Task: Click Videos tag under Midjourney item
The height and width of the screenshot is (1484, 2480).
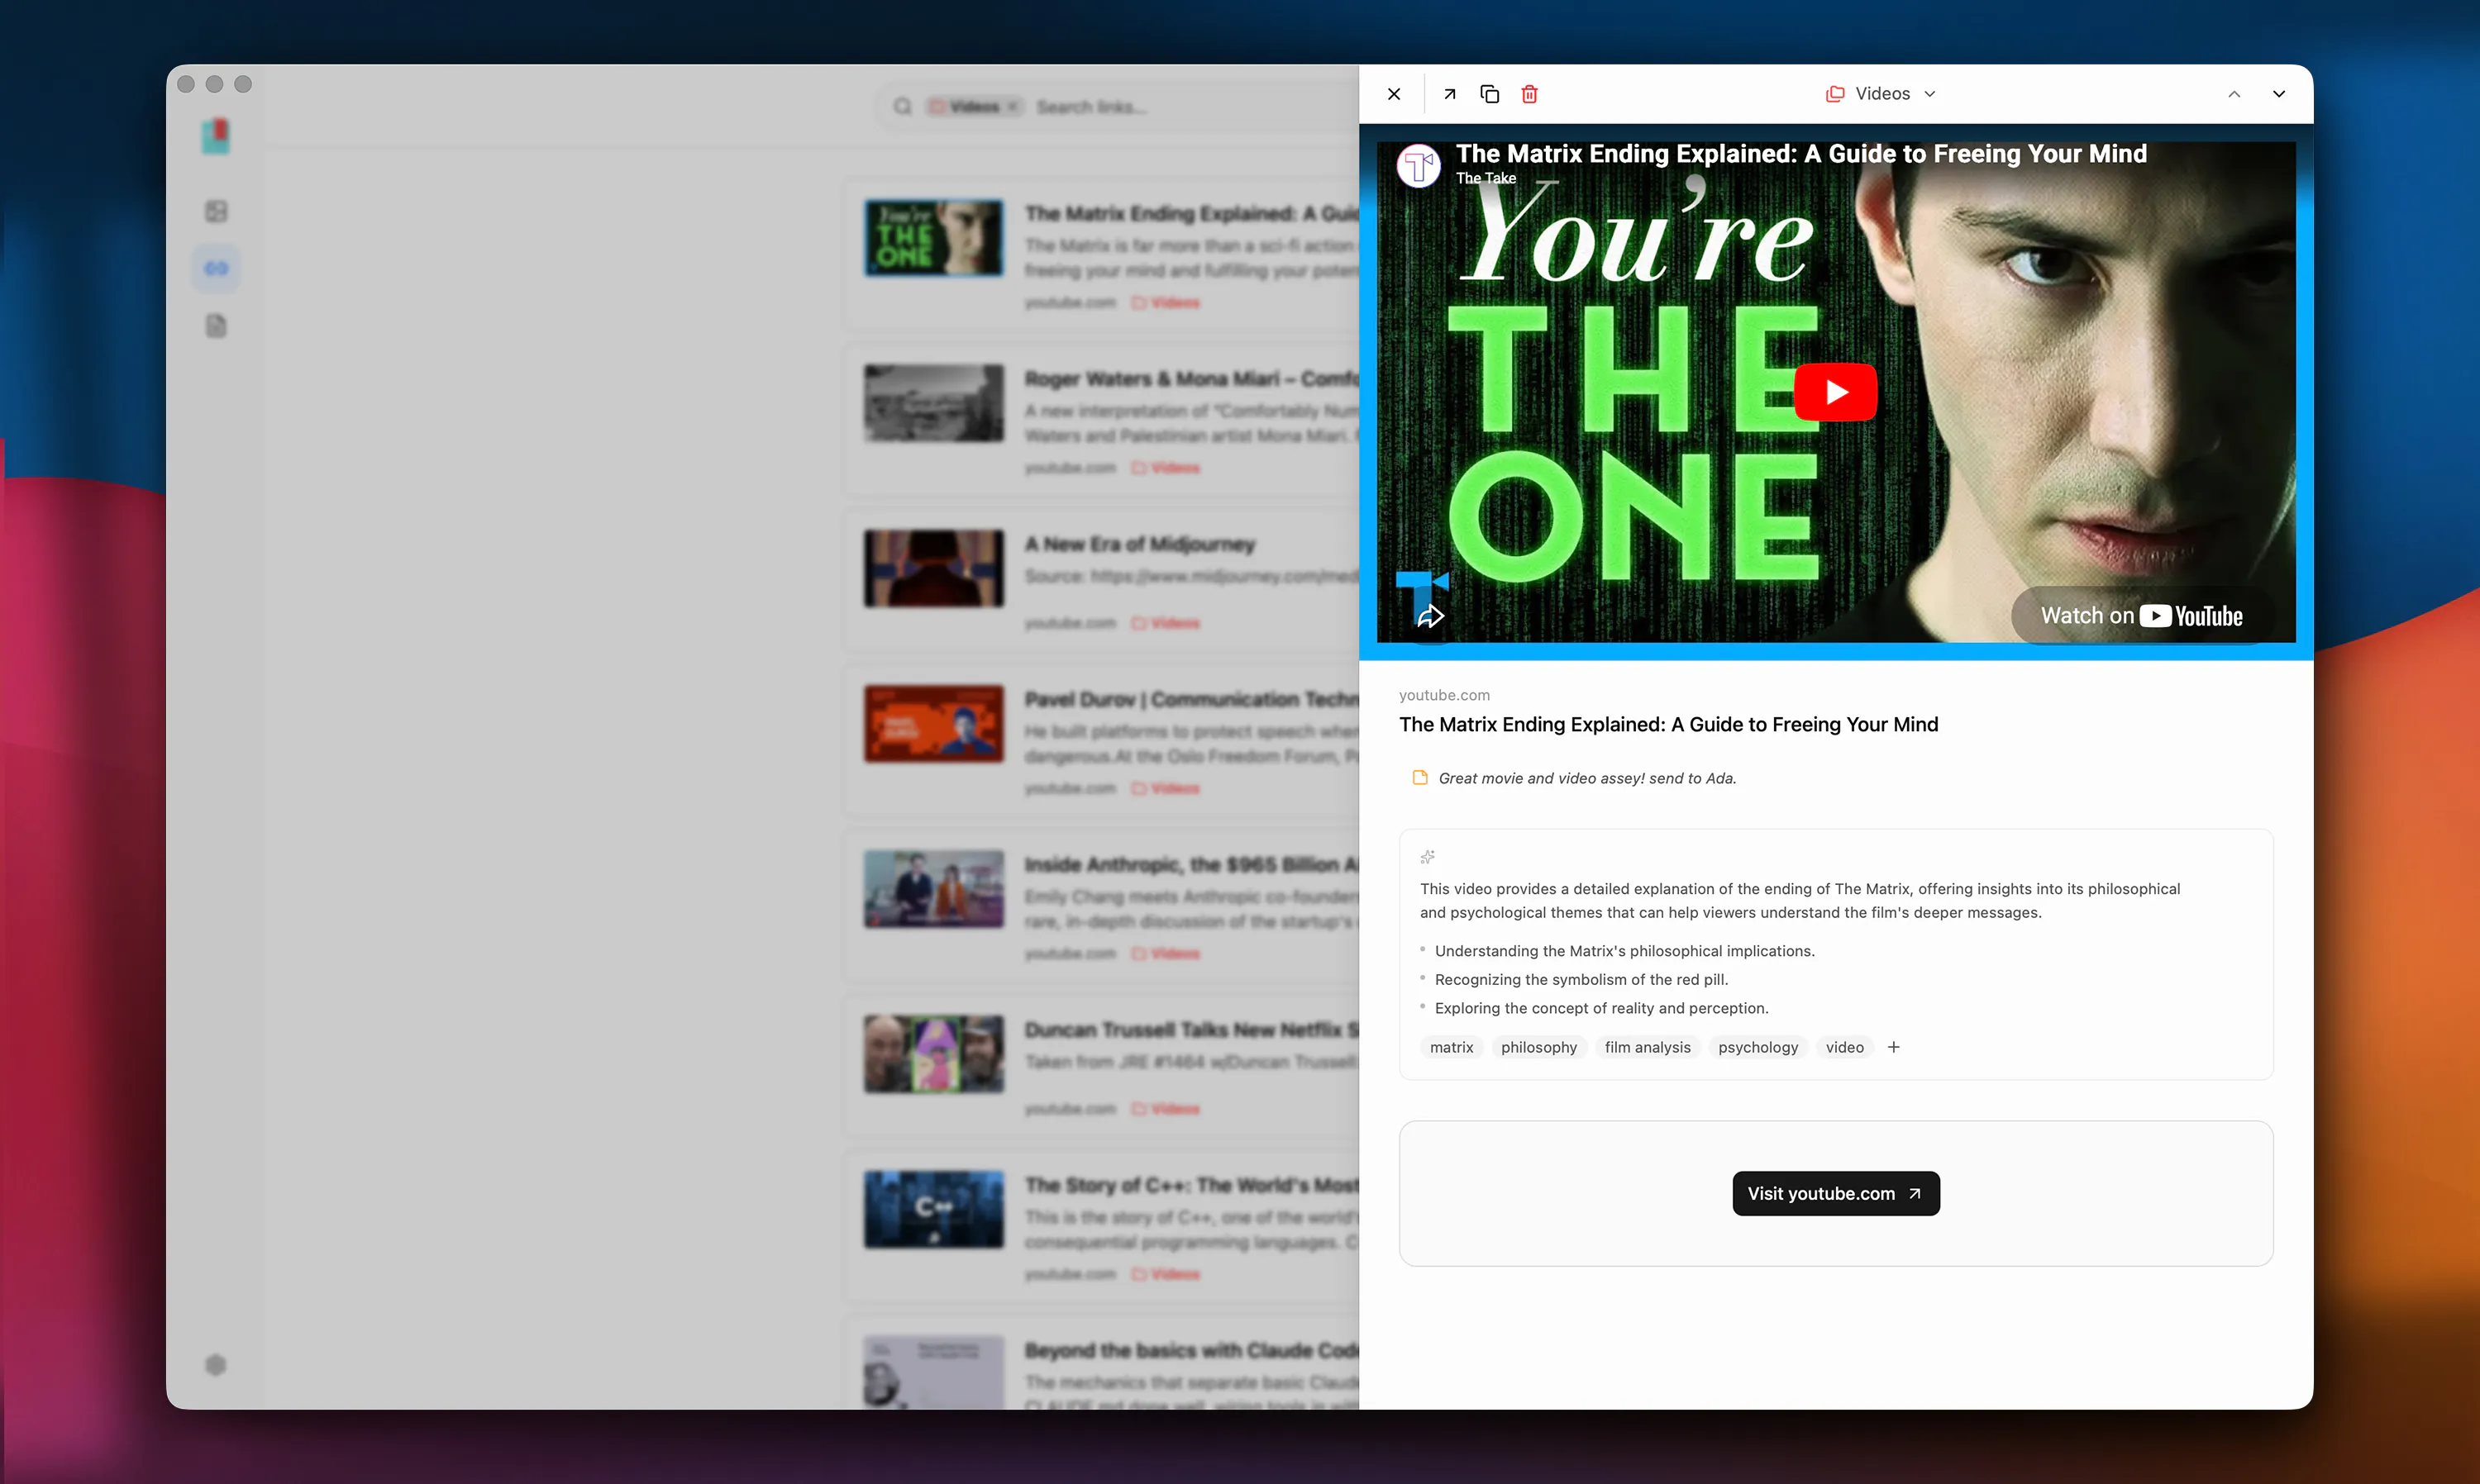Action: (1166, 623)
